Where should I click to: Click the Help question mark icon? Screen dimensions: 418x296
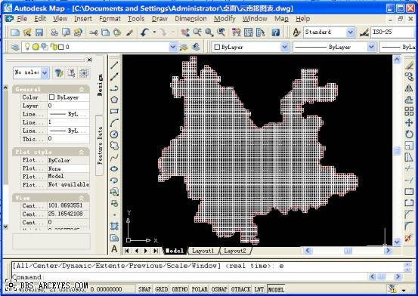pos(276,32)
